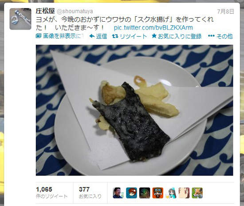Enlarge the fried seaweed food photo
Screen dimensions: 244x206
point(134,110)
